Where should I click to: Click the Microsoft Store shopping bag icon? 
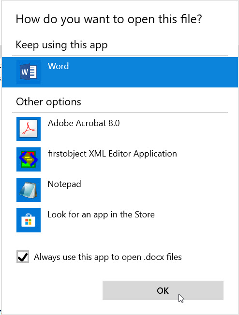[x=29, y=220]
